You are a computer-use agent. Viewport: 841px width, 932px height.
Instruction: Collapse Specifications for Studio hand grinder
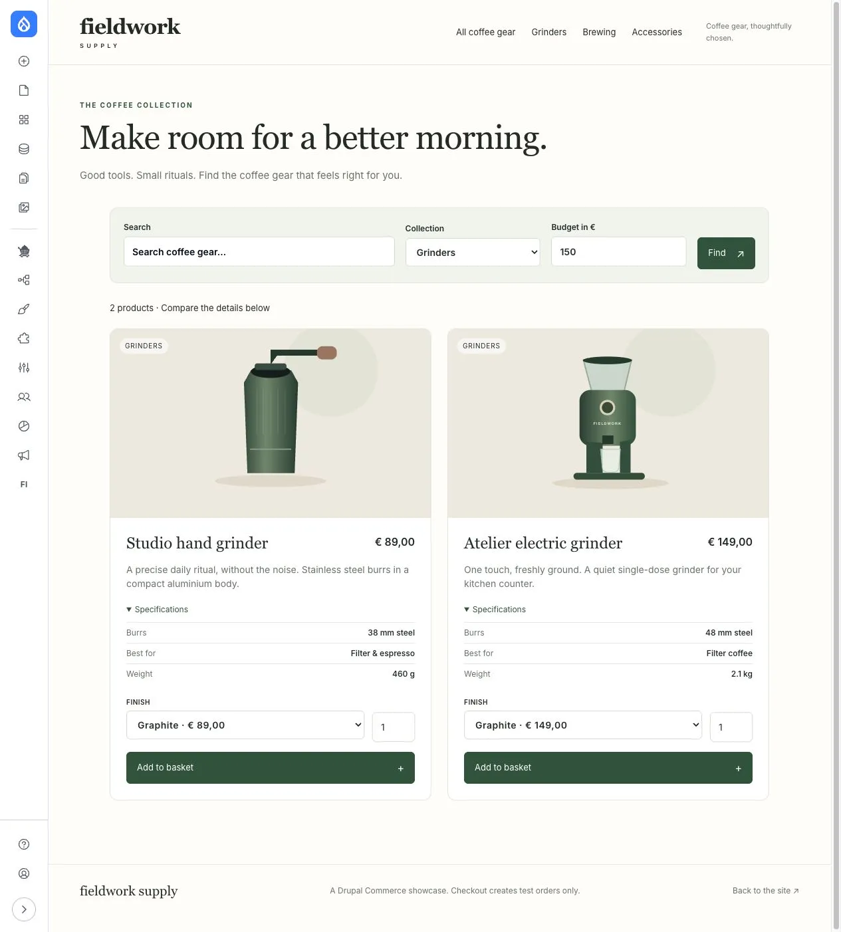(x=158, y=610)
